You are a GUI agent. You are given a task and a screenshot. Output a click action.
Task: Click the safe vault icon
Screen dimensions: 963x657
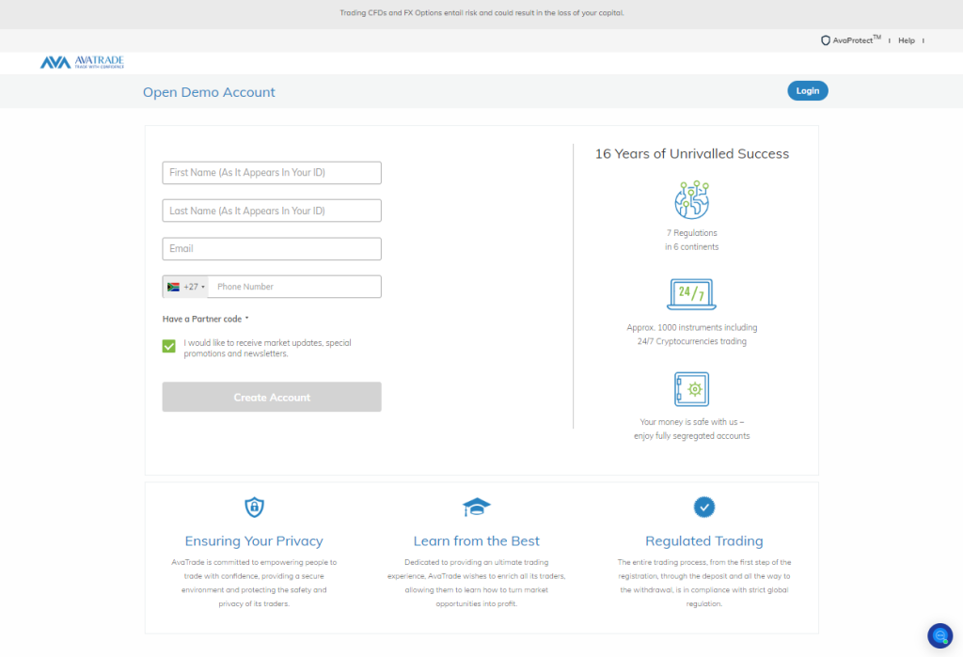coord(691,389)
